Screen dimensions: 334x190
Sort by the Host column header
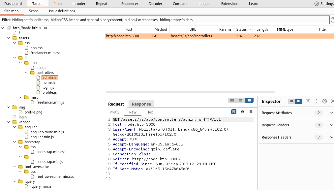pyautogui.click(x=128, y=29)
